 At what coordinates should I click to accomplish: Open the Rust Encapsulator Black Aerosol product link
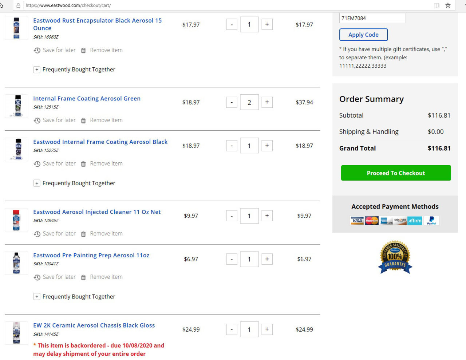click(x=97, y=24)
